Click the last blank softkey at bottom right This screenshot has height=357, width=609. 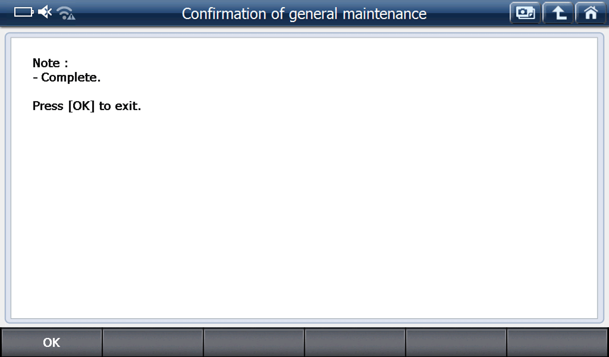pyautogui.click(x=557, y=343)
